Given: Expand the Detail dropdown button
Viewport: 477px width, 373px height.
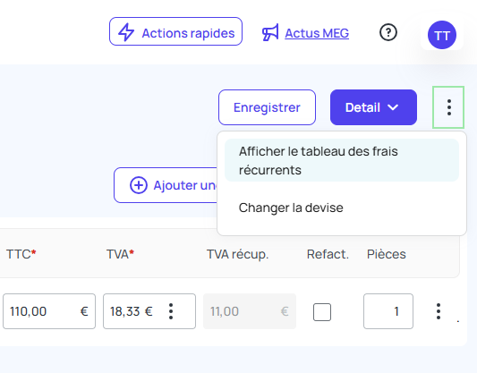Looking at the screenshot, I should pos(373,107).
